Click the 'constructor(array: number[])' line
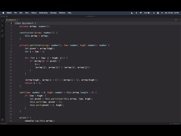The height and width of the screenshot is (136, 181). 38,33
